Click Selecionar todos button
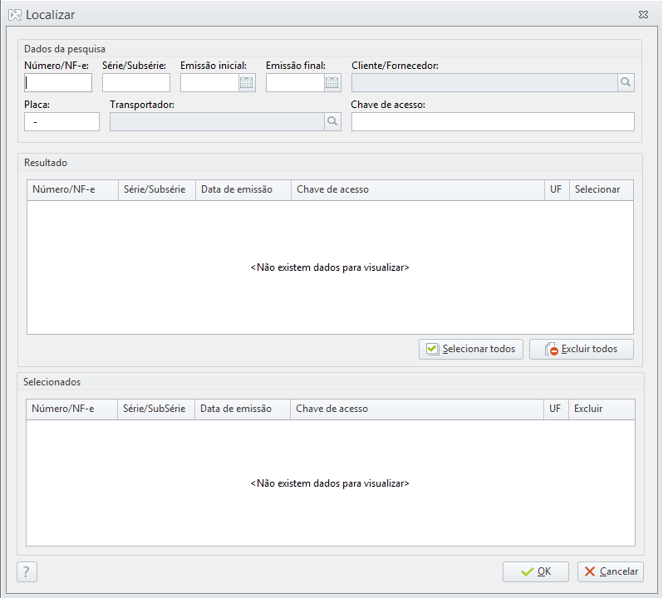The height and width of the screenshot is (598, 663). click(470, 349)
